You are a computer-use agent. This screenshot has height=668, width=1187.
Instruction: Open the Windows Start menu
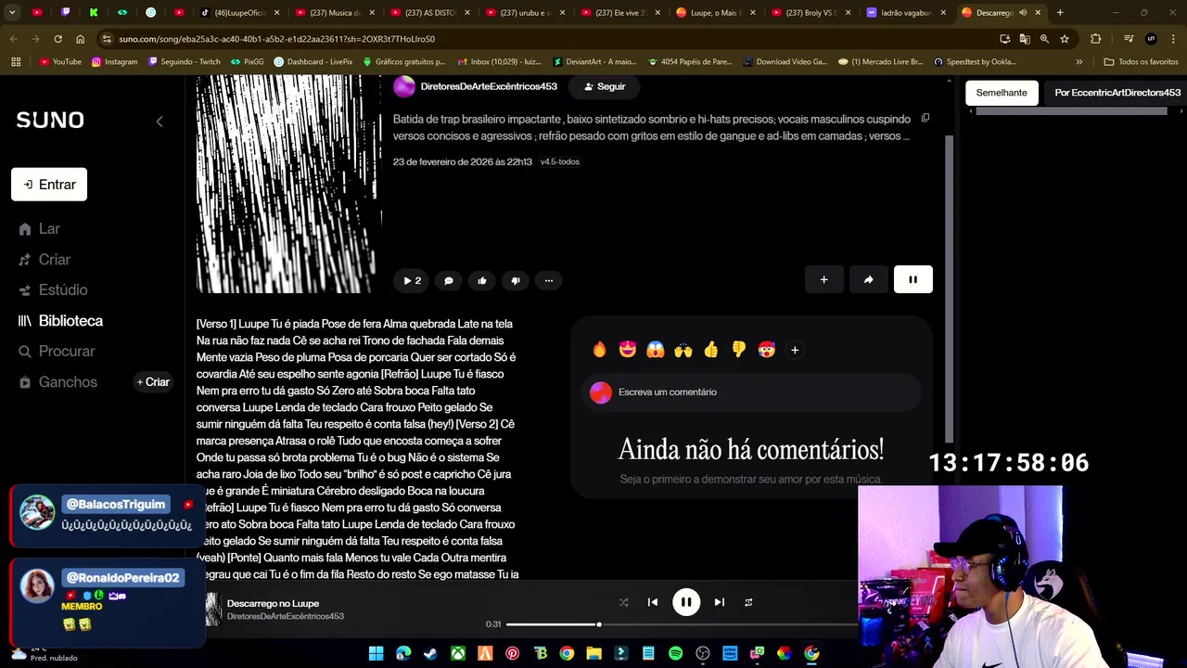(x=376, y=654)
